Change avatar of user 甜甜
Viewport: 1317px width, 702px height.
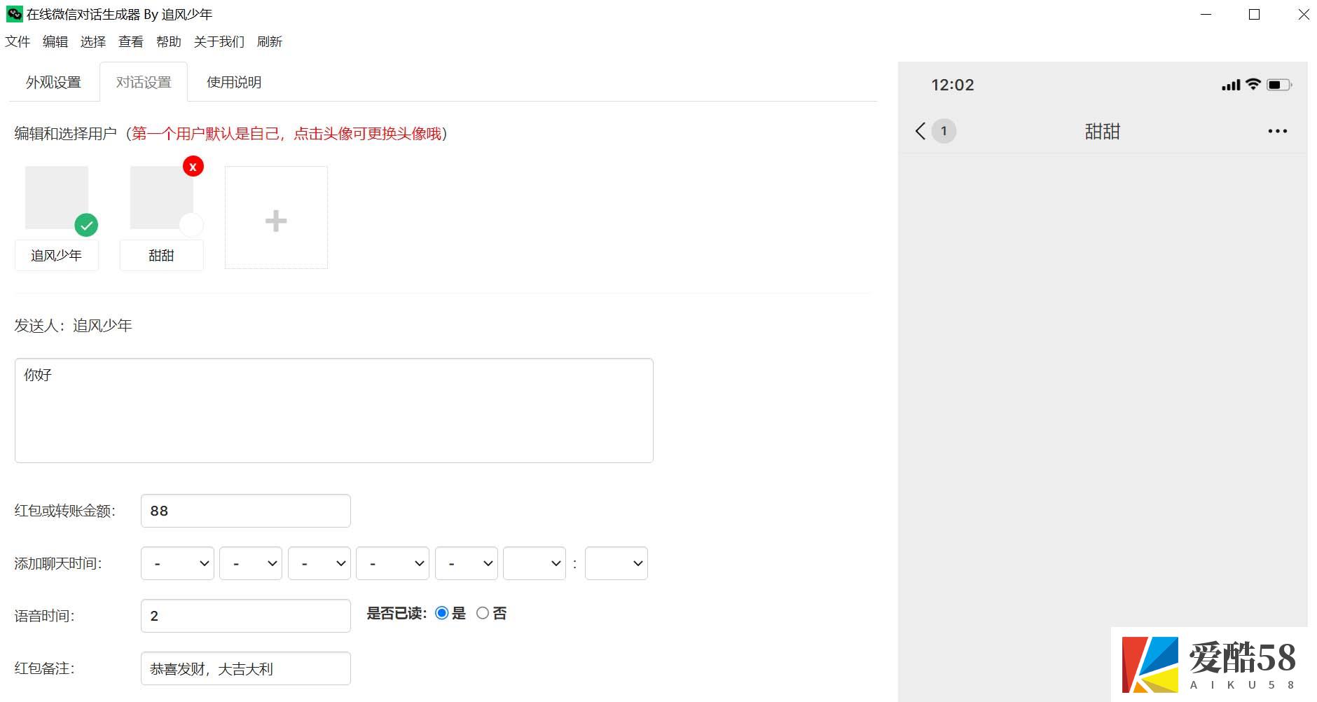(162, 198)
